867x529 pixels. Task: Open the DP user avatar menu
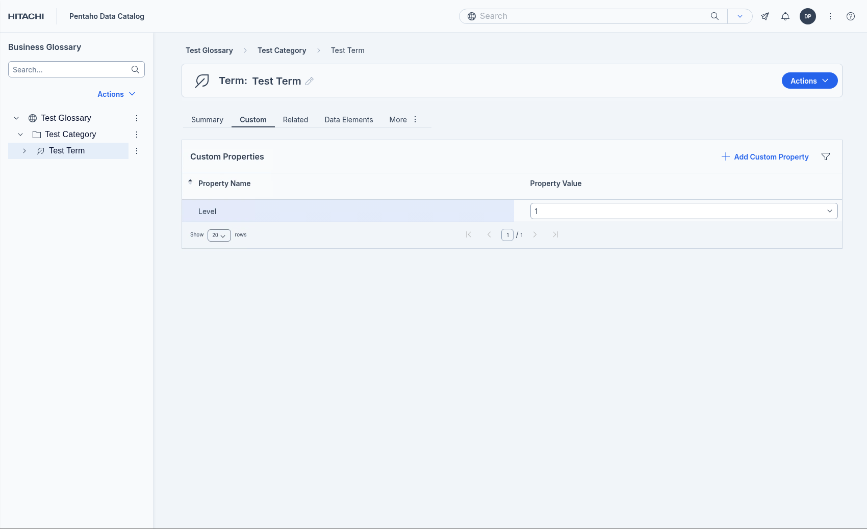(x=807, y=16)
